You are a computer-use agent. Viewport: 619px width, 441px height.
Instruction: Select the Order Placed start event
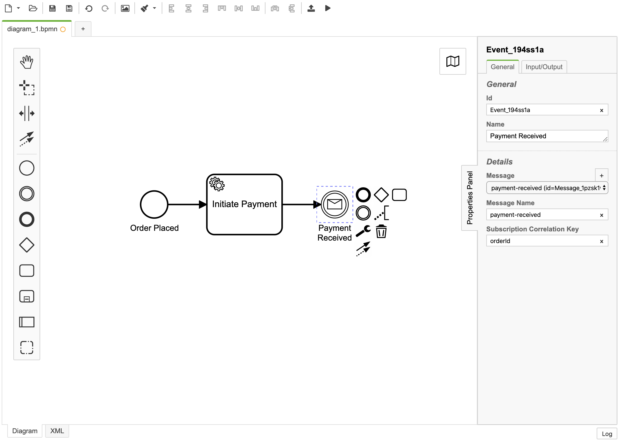pyautogui.click(x=154, y=204)
